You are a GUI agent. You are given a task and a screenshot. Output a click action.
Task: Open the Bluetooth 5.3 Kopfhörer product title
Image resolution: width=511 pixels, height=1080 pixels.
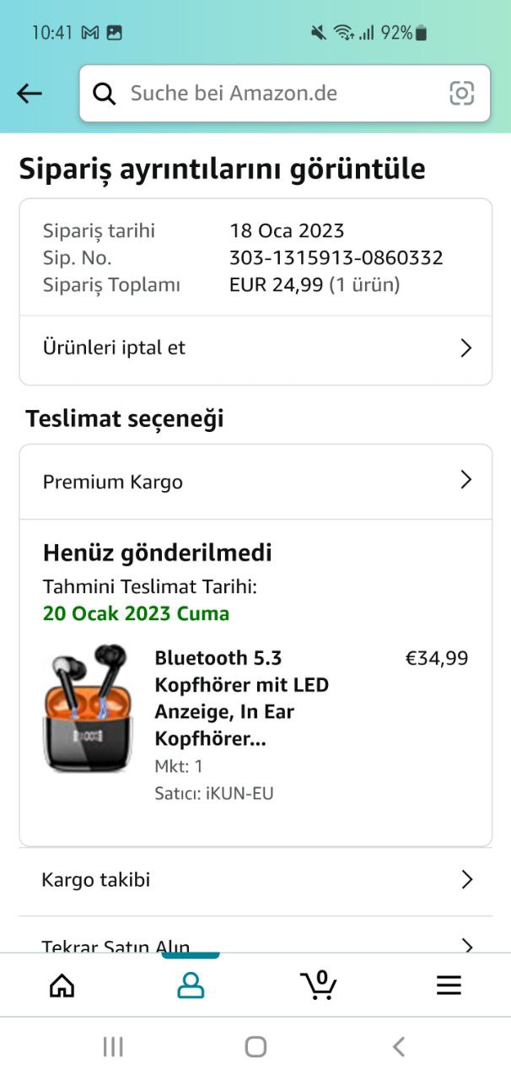point(242,699)
